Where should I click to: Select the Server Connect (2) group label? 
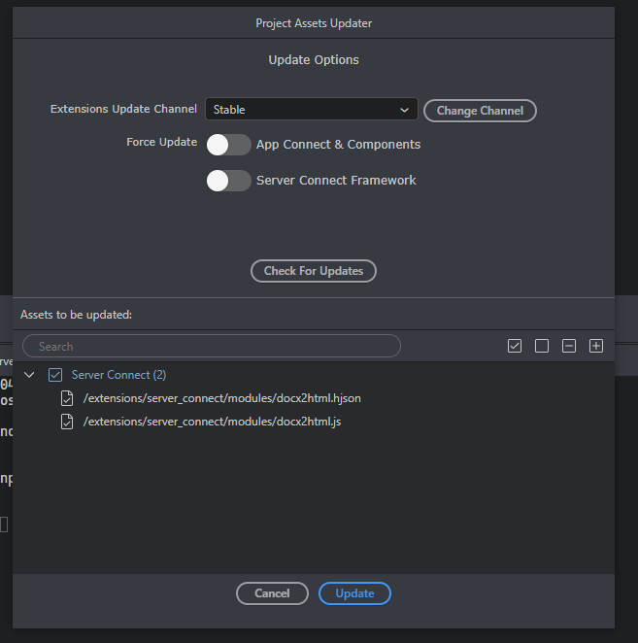coord(118,375)
